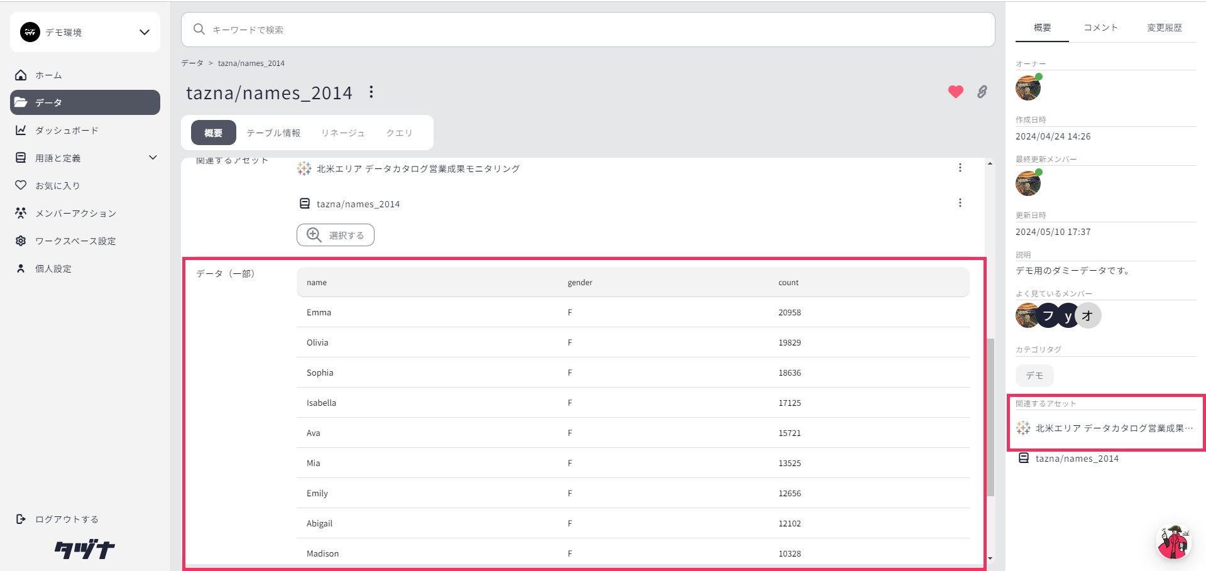
Task: Open the 変更履歴 tab
Action: [1165, 28]
